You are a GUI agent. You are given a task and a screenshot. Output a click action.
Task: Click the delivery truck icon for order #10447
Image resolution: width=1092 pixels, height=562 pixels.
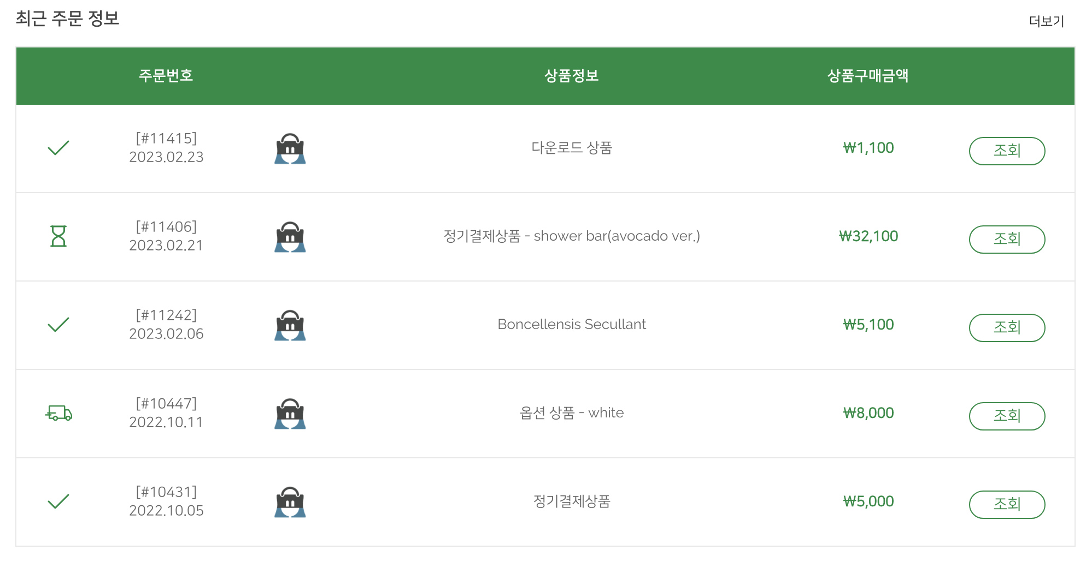(58, 413)
